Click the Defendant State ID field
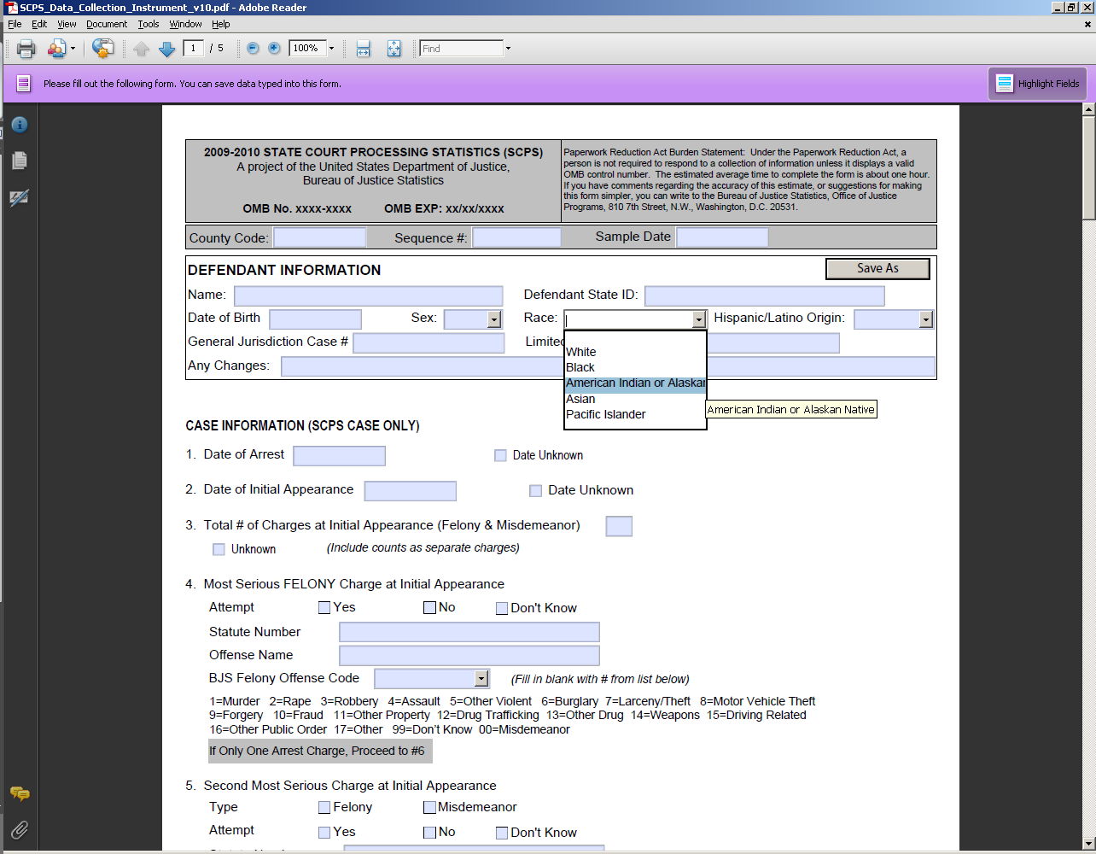 [765, 295]
